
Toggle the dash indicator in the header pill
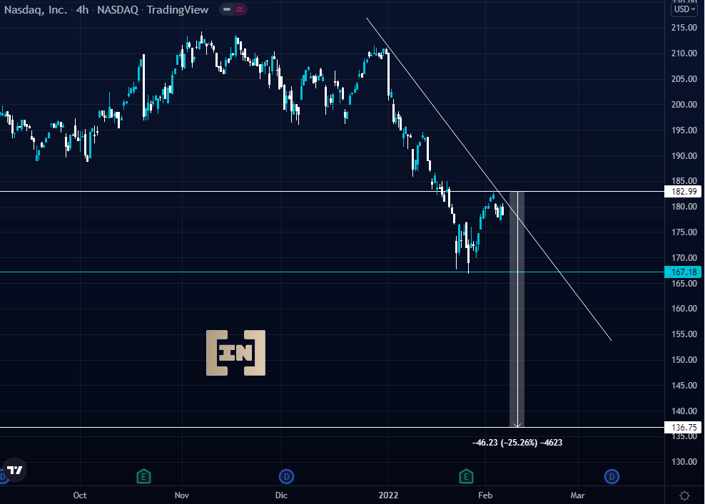coord(227,9)
